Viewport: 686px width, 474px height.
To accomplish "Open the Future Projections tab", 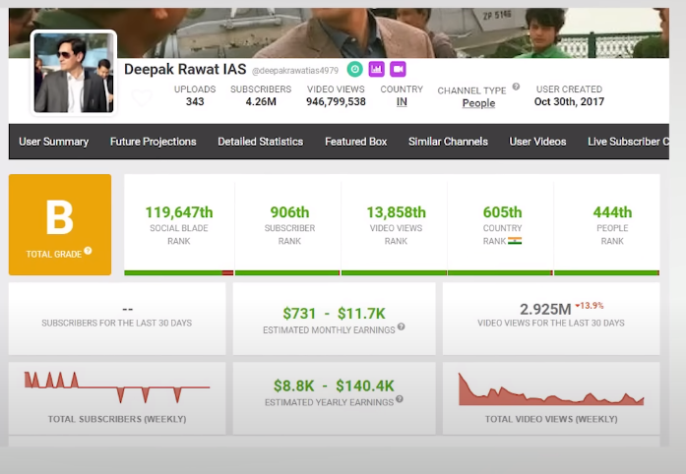I will pos(154,142).
